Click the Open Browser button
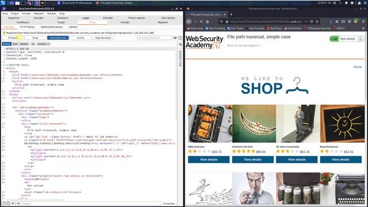Screen dimensions: 368x207 point(103,38)
